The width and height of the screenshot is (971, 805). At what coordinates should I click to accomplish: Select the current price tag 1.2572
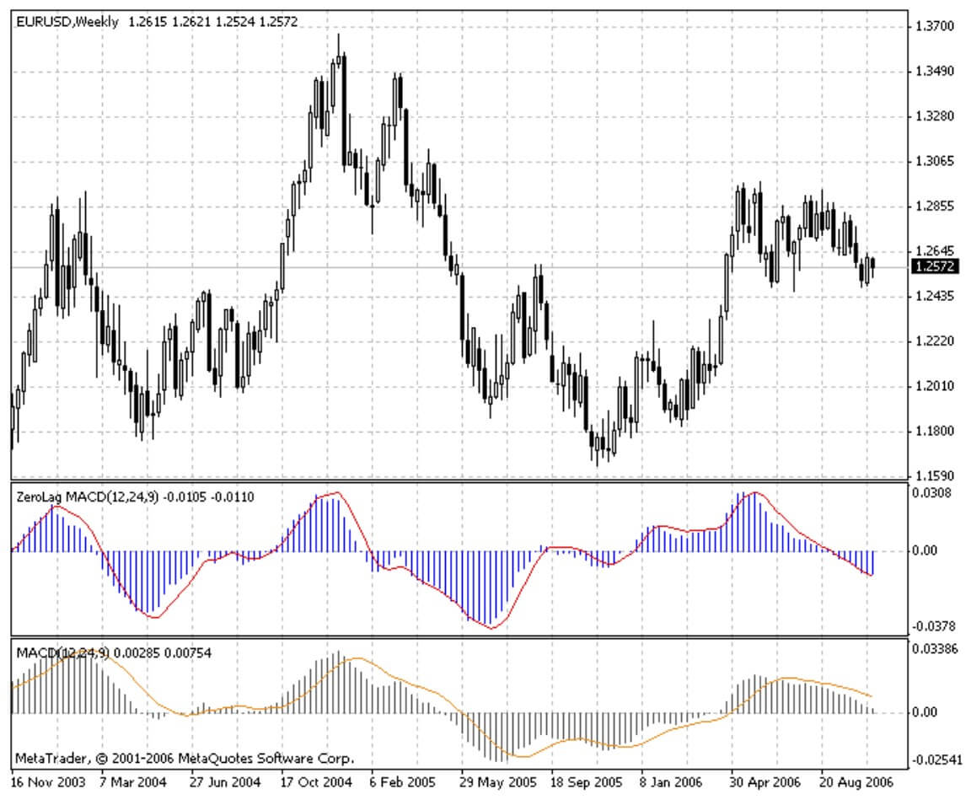(x=935, y=266)
